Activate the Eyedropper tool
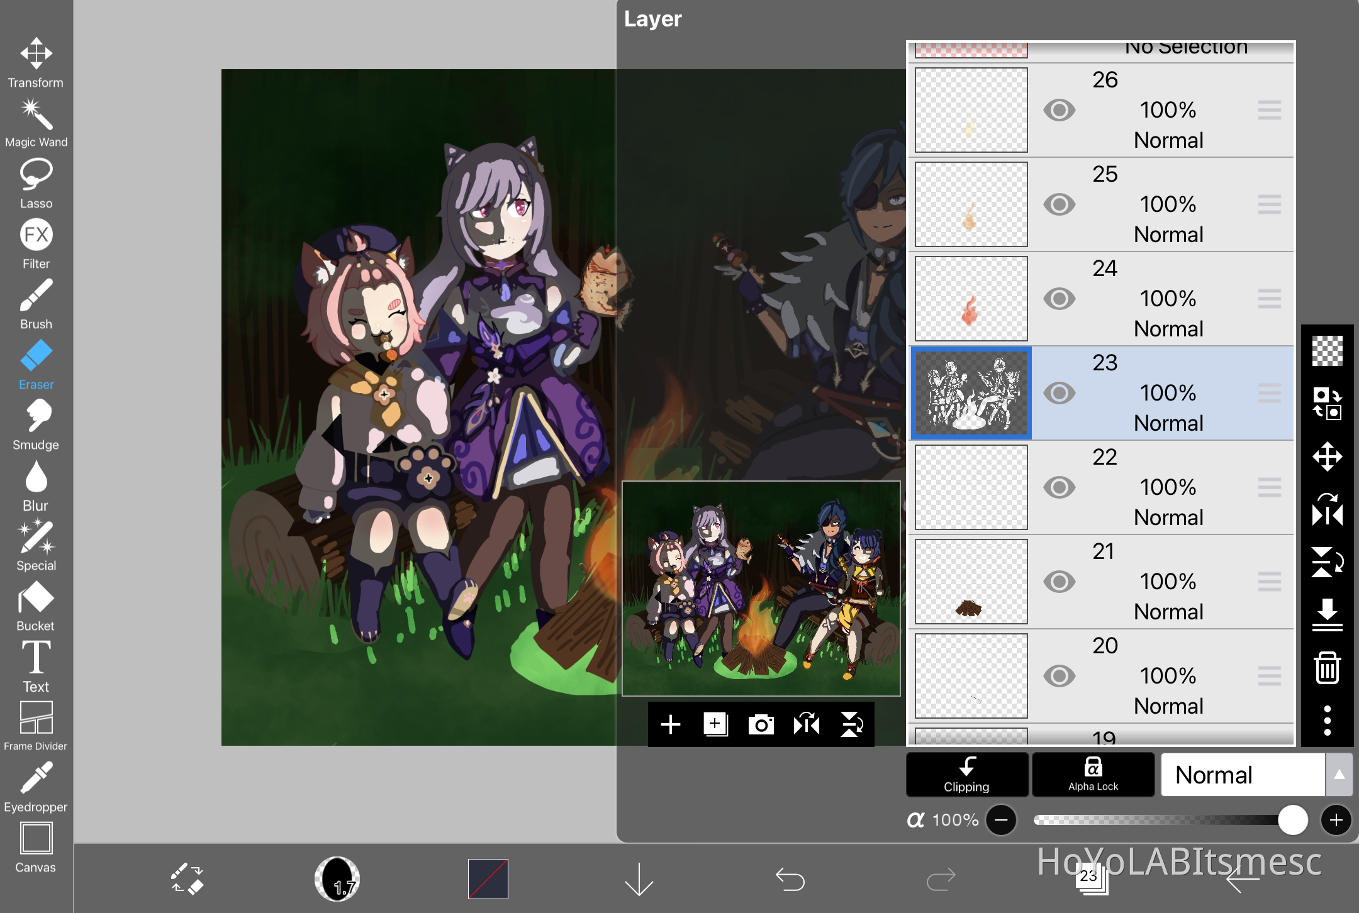1359x913 pixels. coord(36,786)
